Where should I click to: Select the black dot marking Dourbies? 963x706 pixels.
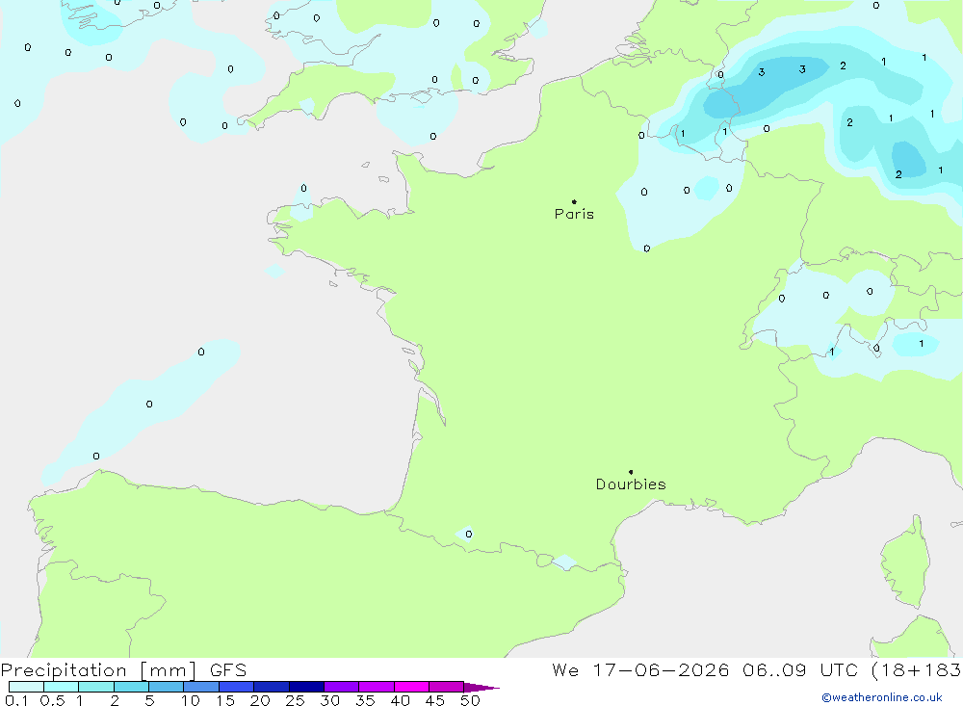[x=631, y=472]
